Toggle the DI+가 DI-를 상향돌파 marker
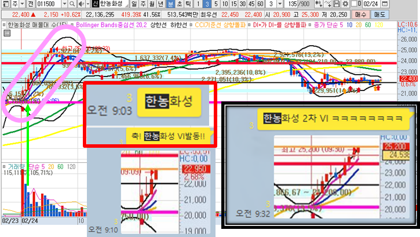This screenshot has width=420, height=237. click(249, 25)
